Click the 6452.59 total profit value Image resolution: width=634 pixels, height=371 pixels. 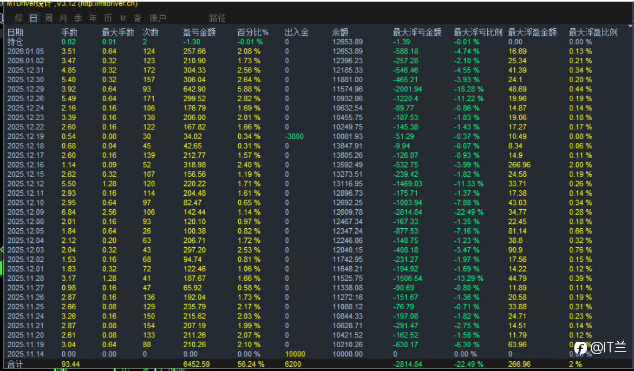[x=197, y=364]
